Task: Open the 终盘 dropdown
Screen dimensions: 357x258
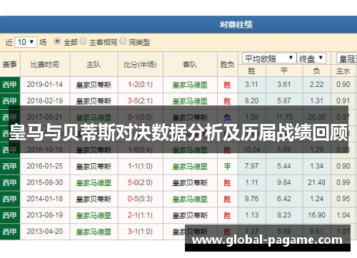Action: (x=311, y=58)
